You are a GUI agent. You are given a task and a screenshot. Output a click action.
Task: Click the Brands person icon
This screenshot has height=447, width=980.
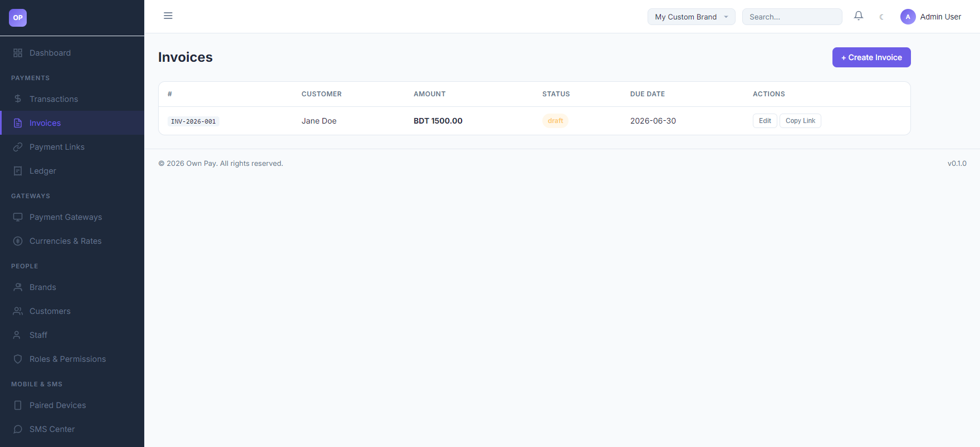pos(18,287)
